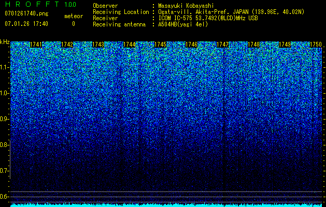This screenshot has width=326, height=207.
Task: Click the 1747 time marker label
Action: click(x=223, y=45)
